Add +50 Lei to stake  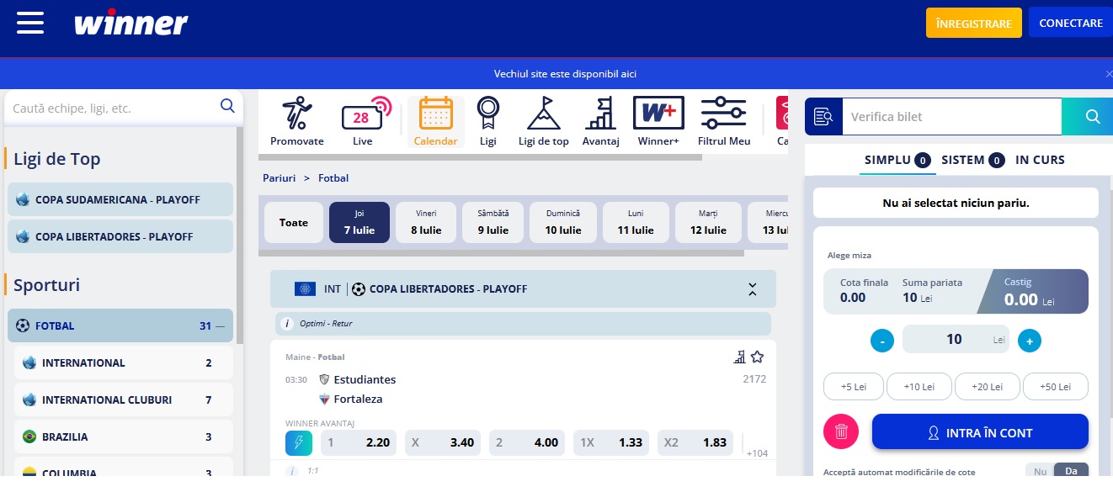[x=1056, y=387]
